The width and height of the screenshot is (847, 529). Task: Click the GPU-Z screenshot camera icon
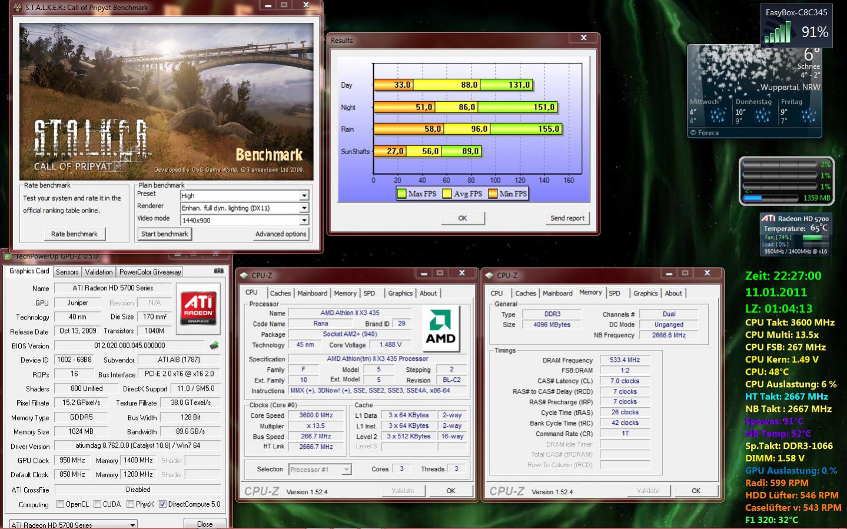point(218,271)
